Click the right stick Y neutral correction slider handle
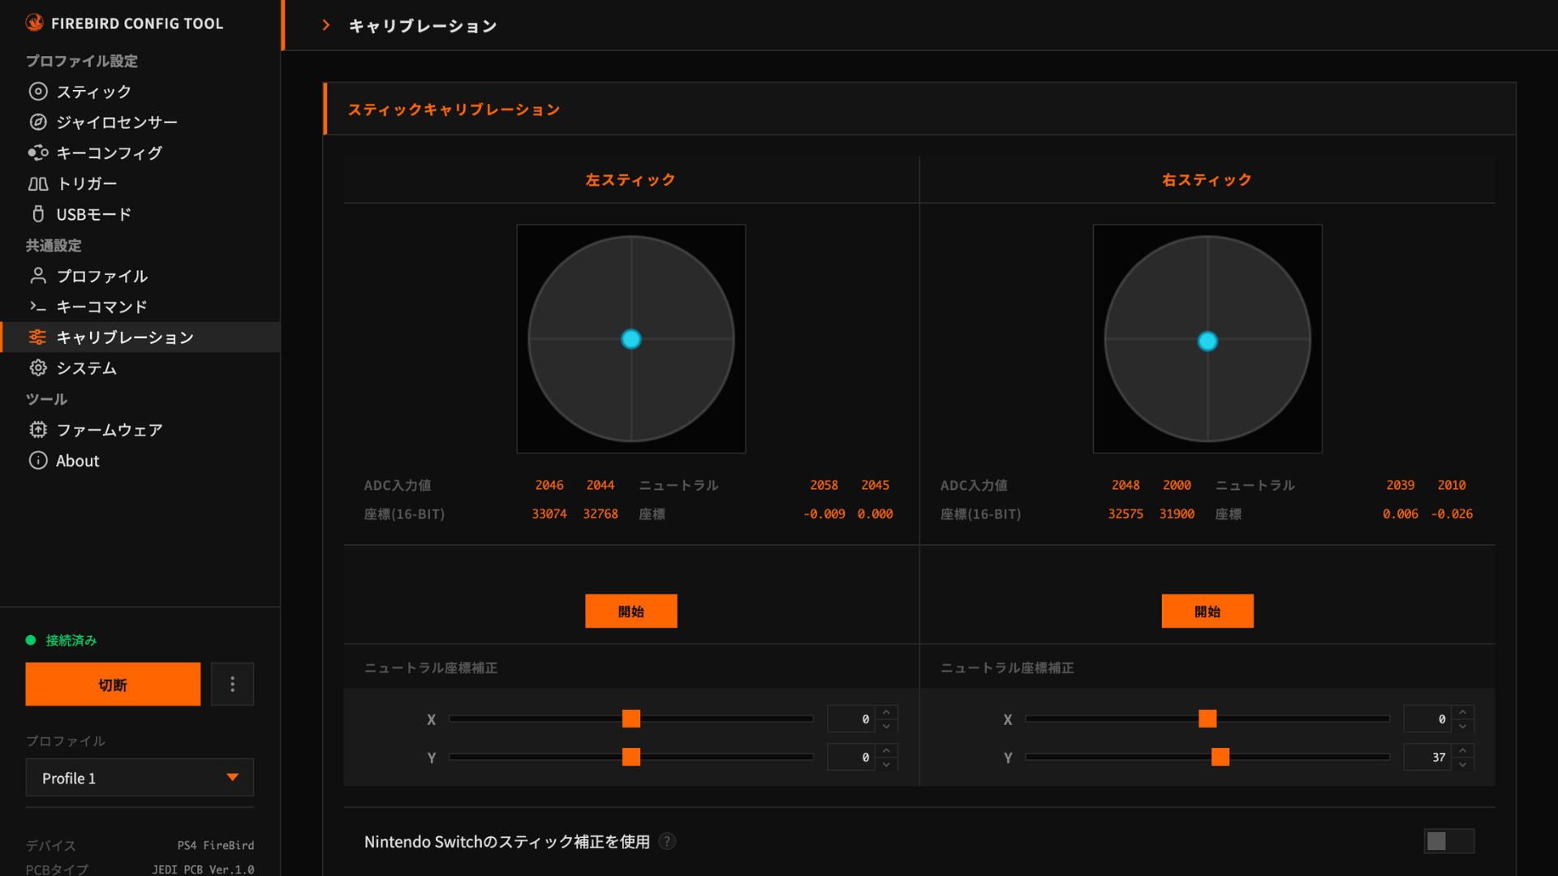1558x876 pixels. 1220,757
